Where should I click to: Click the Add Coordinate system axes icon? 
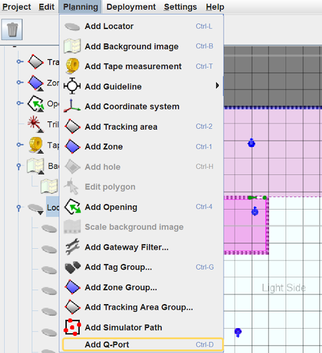pos(72,106)
